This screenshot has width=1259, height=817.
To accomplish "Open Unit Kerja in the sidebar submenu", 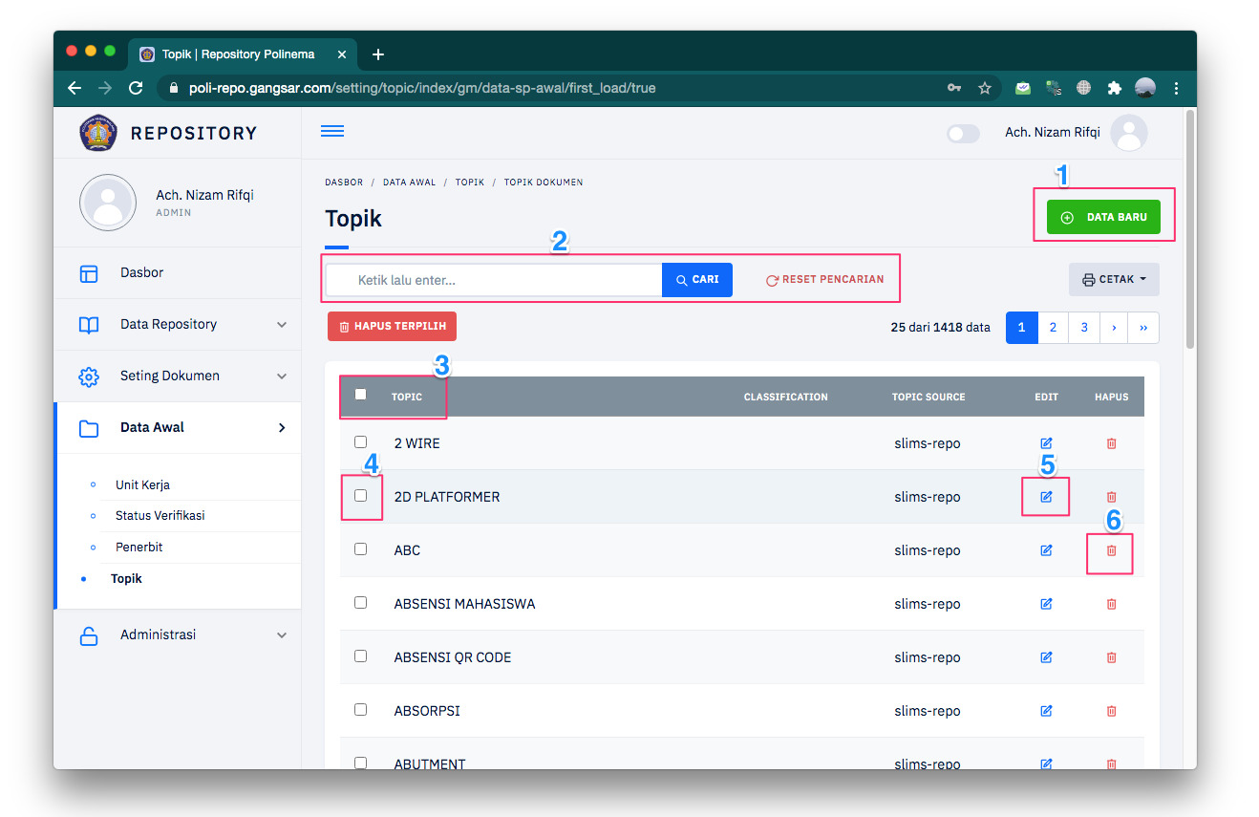I will [x=142, y=484].
